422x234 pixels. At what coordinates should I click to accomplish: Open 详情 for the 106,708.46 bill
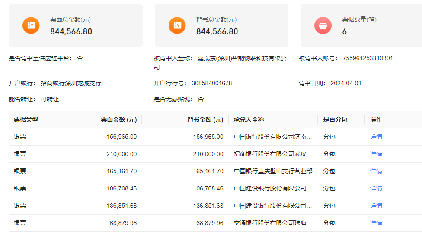(376, 188)
